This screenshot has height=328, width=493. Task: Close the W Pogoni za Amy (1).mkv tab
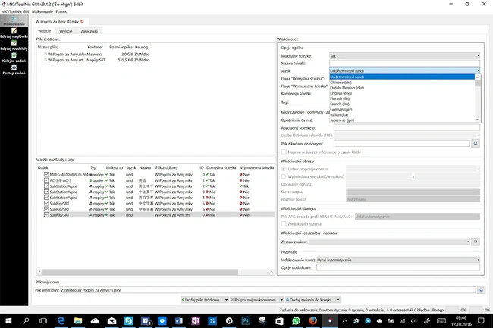click(x=83, y=21)
